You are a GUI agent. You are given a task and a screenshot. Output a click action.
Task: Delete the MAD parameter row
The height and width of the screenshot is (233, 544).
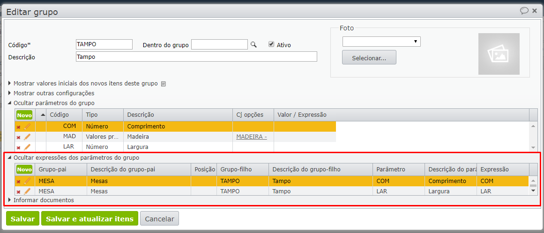(18, 137)
